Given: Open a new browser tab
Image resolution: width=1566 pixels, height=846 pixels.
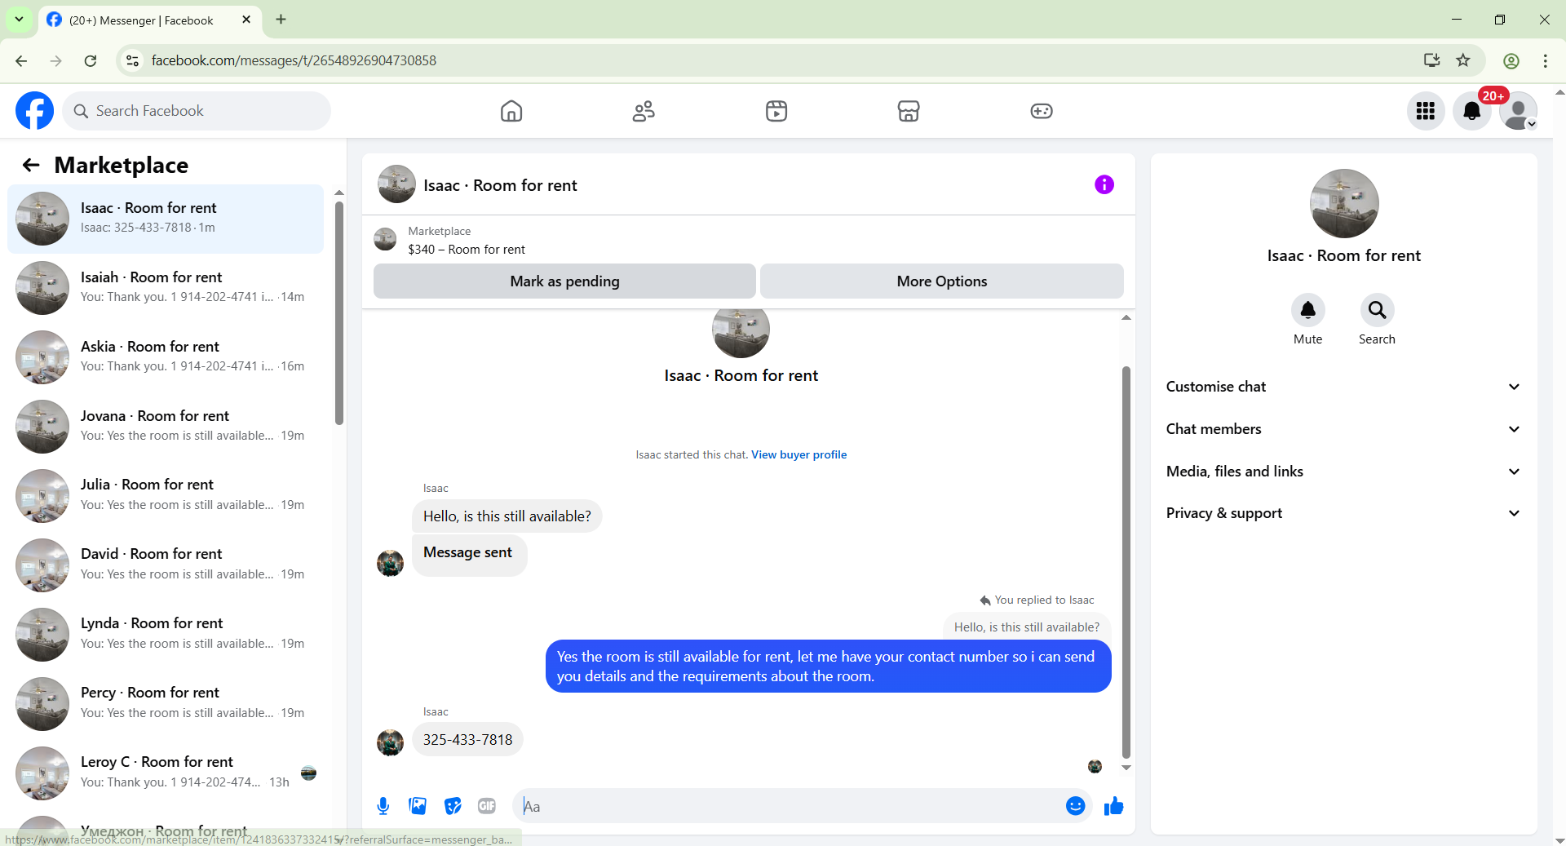Looking at the screenshot, I should click(x=281, y=20).
